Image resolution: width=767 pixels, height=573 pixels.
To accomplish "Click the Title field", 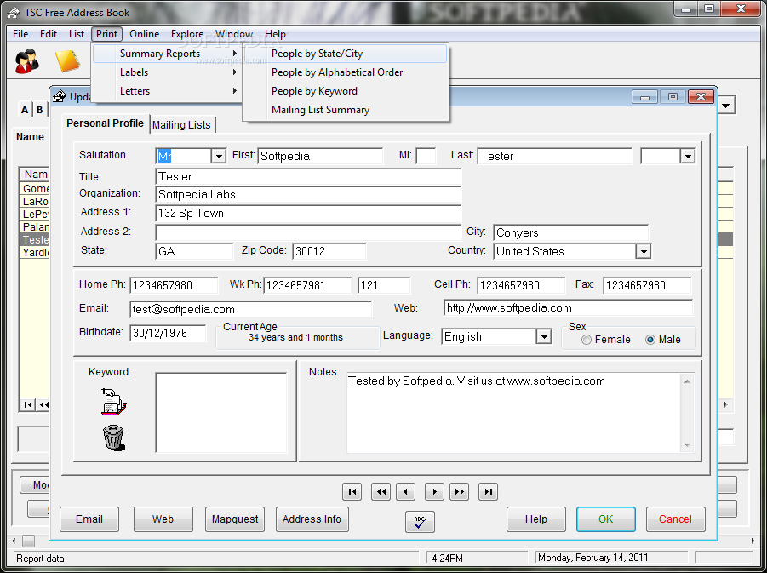I will coord(308,176).
